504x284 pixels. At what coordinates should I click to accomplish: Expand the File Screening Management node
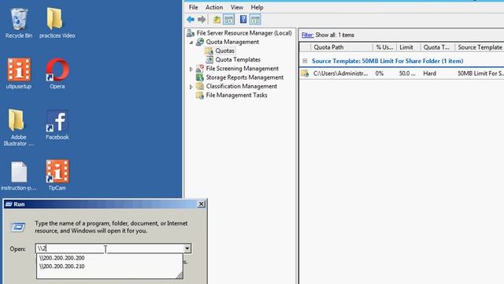click(191, 69)
